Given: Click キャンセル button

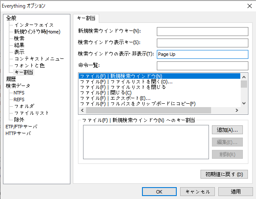Looking at the screenshot, I should coord(198,192).
